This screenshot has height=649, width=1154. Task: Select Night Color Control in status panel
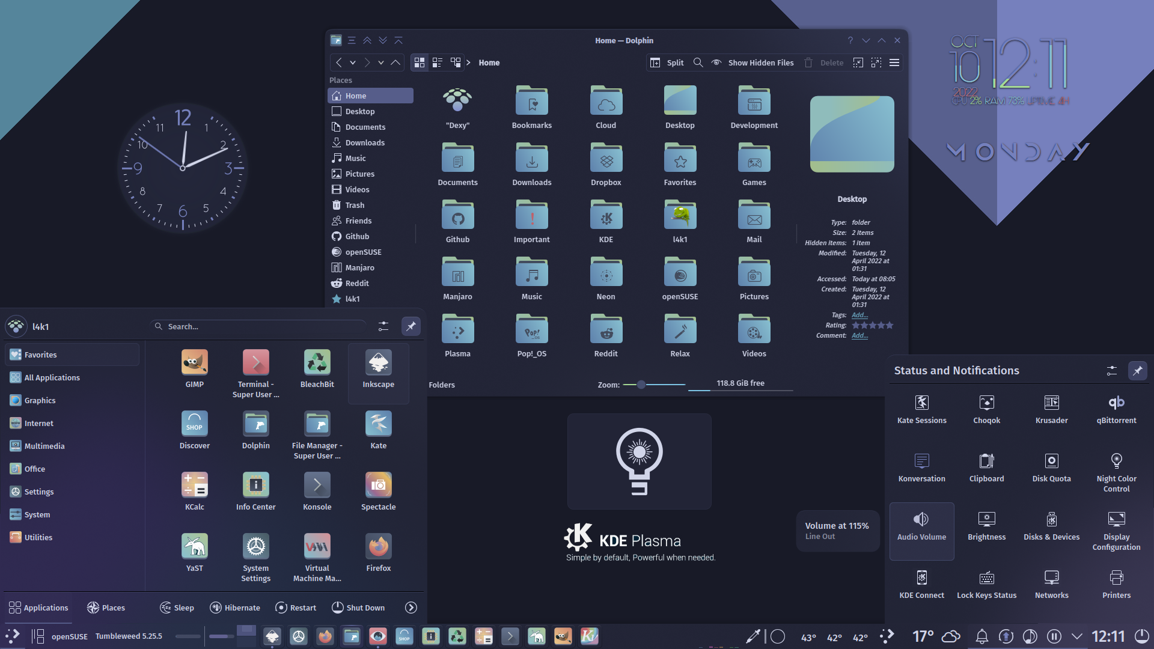(1116, 473)
